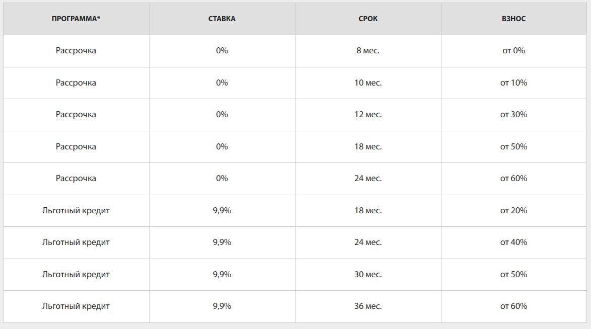Screen dimensions: 591x329
Task: Click the от 0% down payment cell
Action: pos(513,51)
